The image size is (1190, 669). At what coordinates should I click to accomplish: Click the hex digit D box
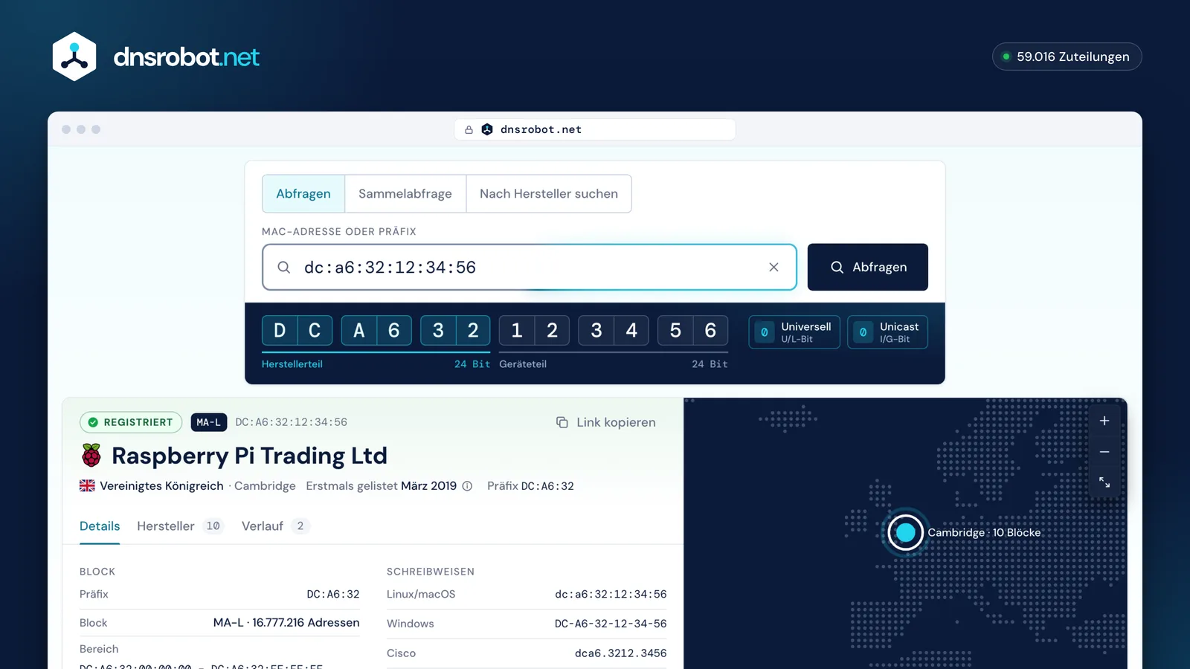pos(280,331)
